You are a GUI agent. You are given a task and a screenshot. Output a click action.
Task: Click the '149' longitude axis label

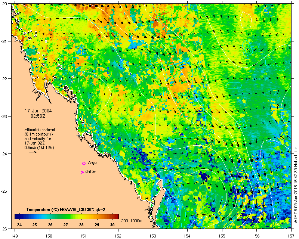[15, 236]
